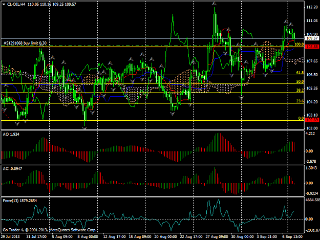Select the 4.212 AO scale value
The image size is (320, 240).
point(310,134)
